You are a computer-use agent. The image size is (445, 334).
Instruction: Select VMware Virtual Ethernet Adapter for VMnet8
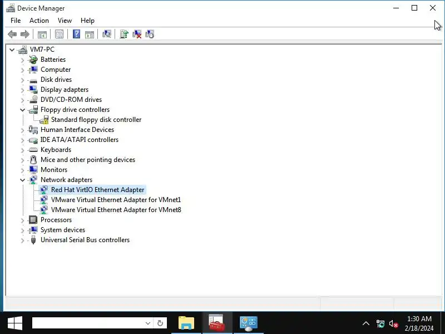(x=116, y=210)
